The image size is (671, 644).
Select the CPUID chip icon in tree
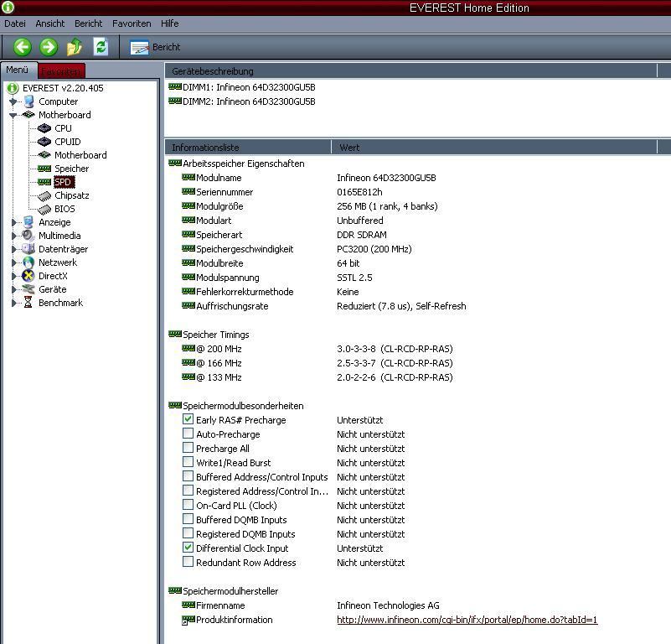[x=44, y=142]
